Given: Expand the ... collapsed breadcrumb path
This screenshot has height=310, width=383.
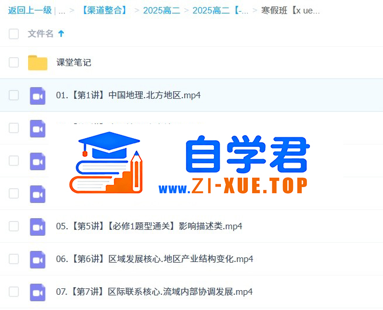Looking at the screenshot, I should point(62,11).
